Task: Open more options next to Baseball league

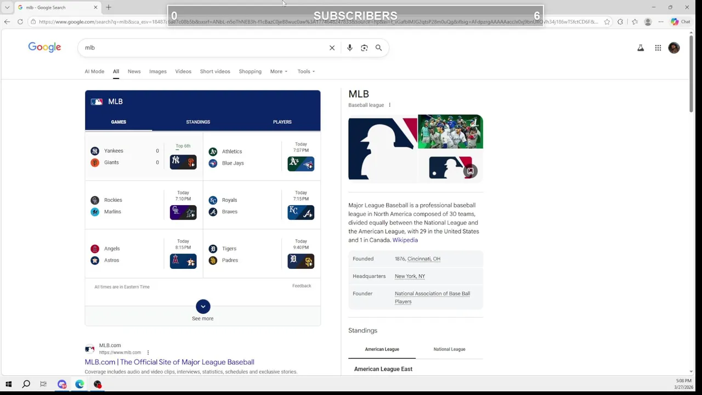Action: 389,105
